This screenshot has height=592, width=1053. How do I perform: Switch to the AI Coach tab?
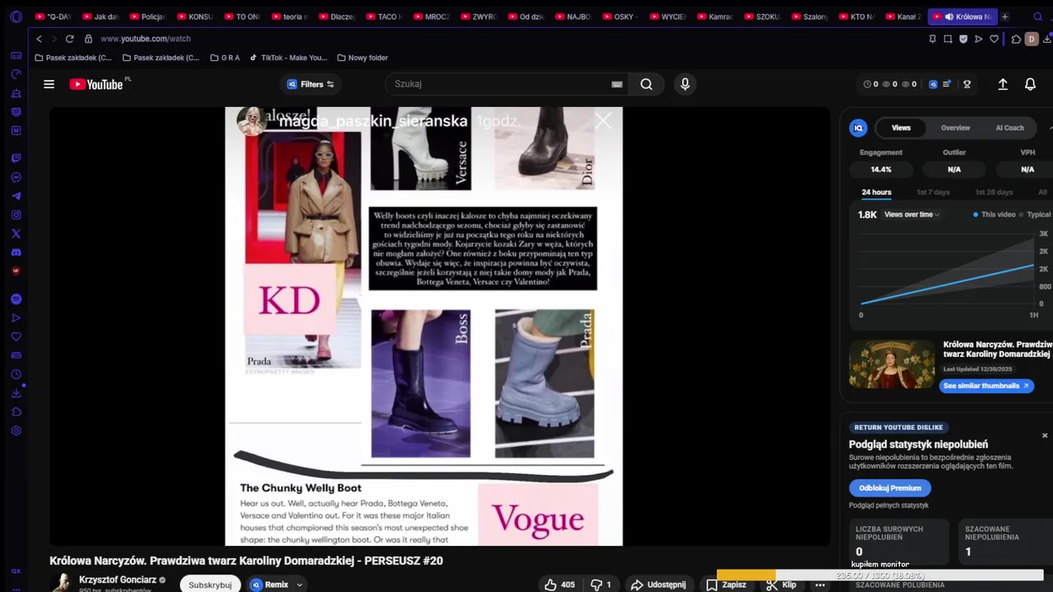click(x=1009, y=127)
